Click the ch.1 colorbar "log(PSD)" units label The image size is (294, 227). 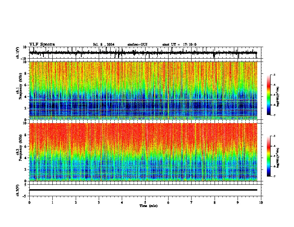278,97
